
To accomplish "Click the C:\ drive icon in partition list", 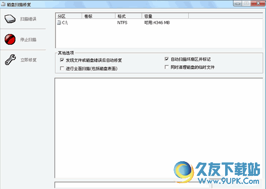I will (x=59, y=23).
